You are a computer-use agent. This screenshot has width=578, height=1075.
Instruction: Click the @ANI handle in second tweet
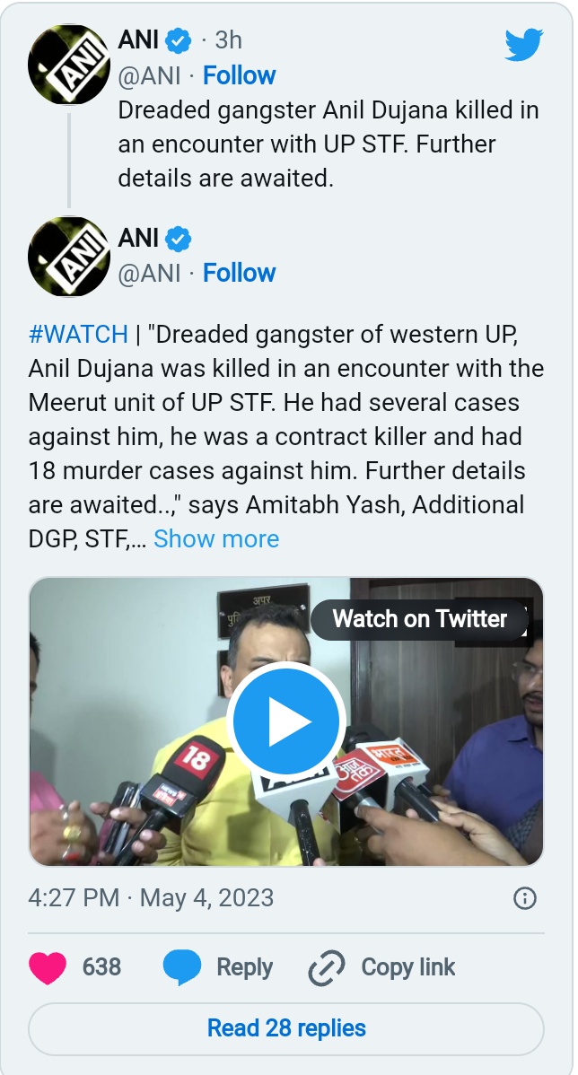pyautogui.click(x=150, y=273)
